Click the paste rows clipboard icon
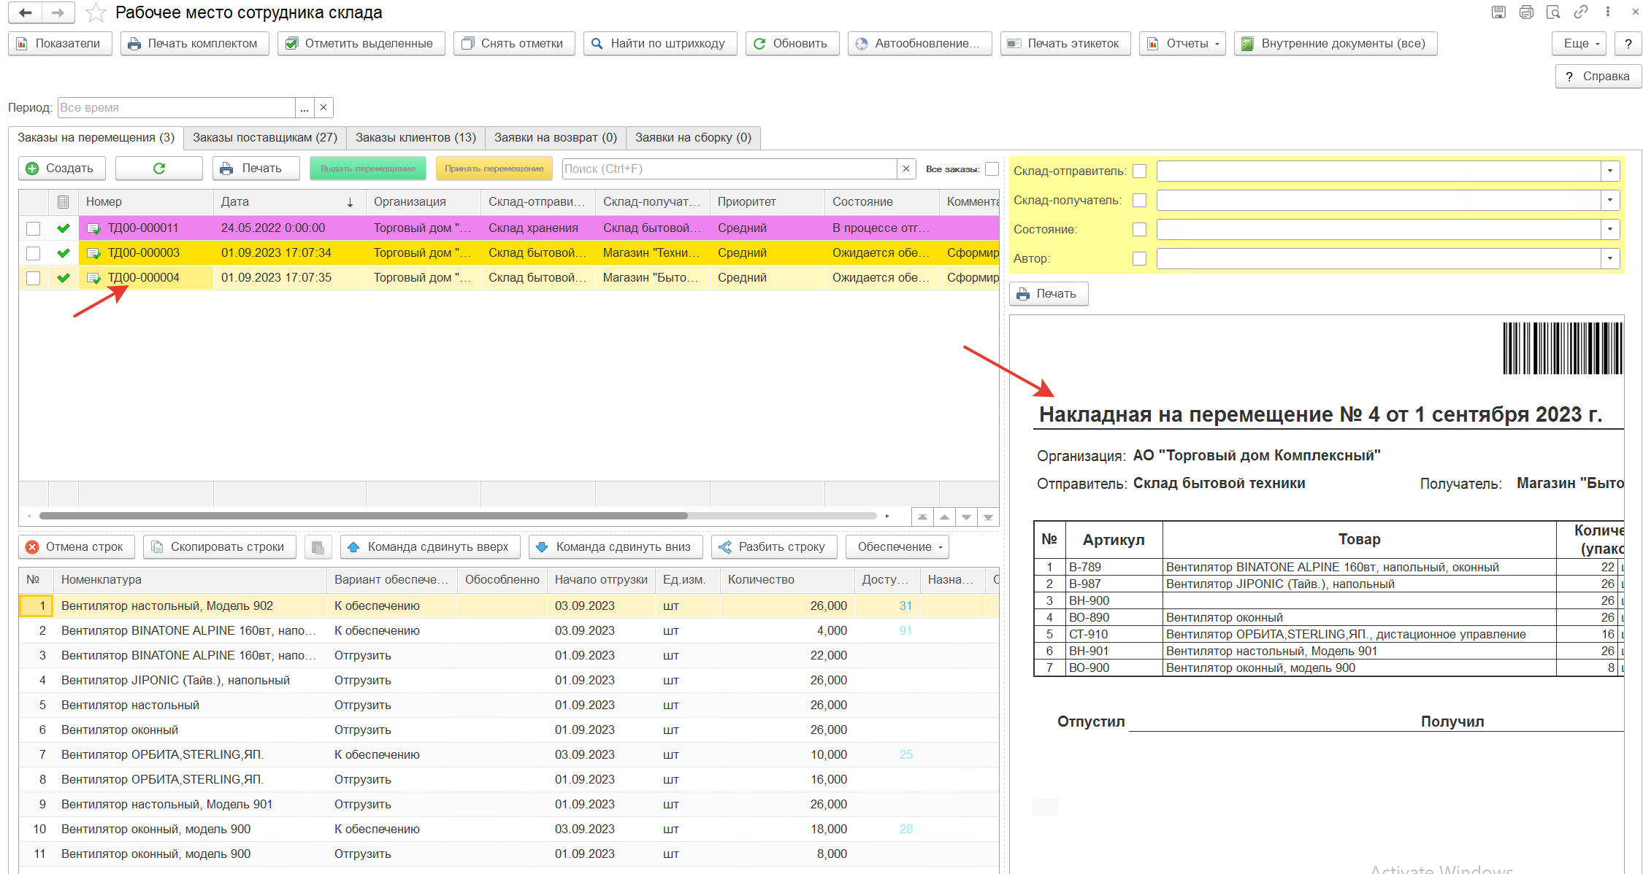The height and width of the screenshot is (874, 1643). [318, 547]
